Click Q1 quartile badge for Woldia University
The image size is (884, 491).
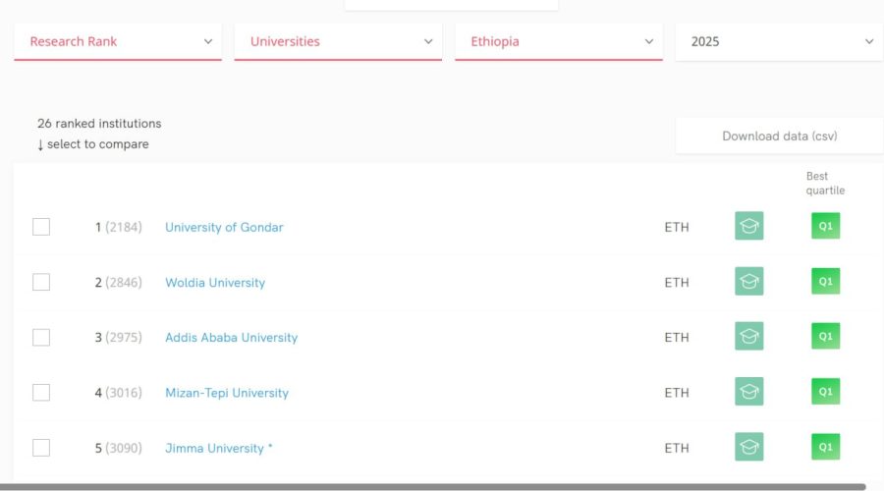825,282
